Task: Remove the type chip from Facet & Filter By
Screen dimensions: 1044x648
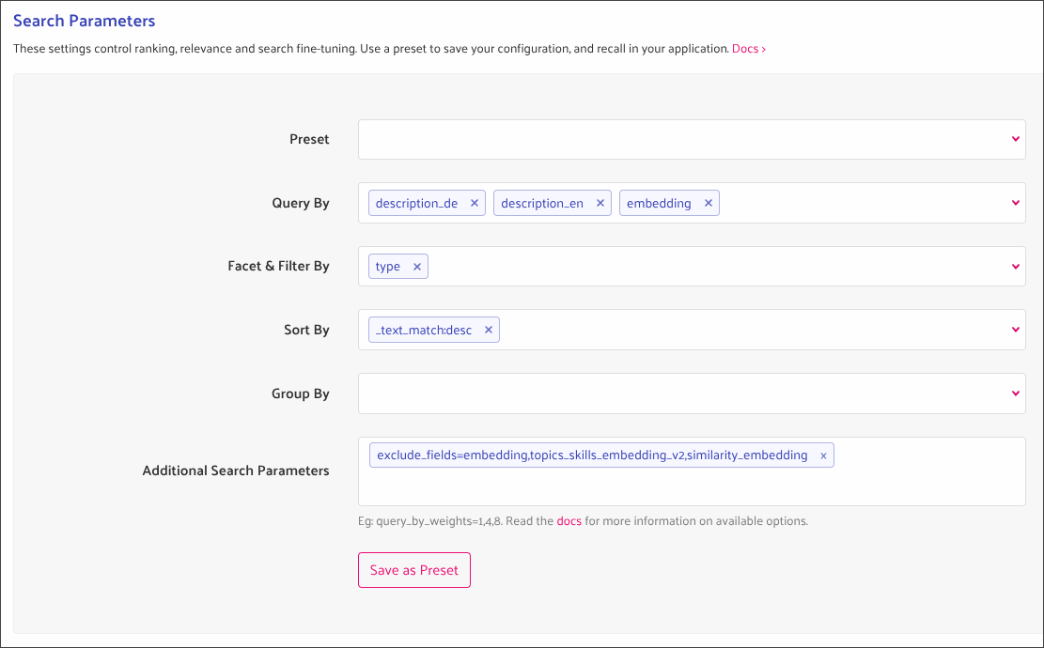Action: point(416,266)
